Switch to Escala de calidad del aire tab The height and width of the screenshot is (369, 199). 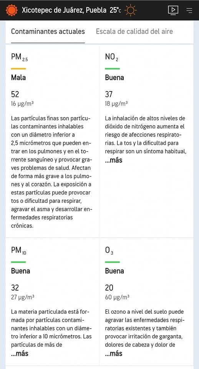pos(134,32)
